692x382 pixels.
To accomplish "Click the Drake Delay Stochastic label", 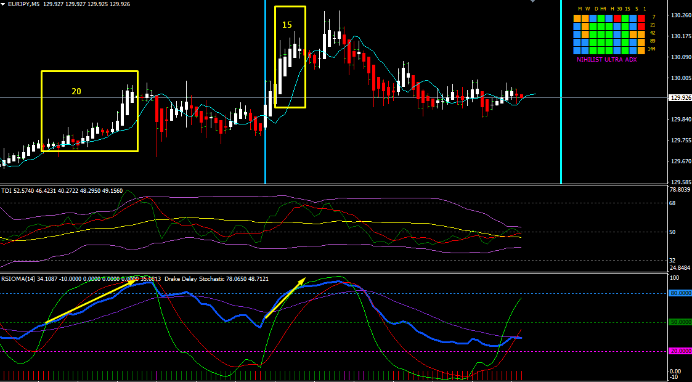I will (x=216, y=278).
